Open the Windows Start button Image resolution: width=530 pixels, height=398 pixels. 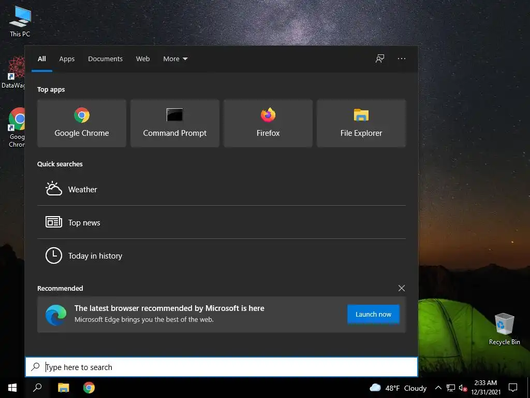coord(12,388)
